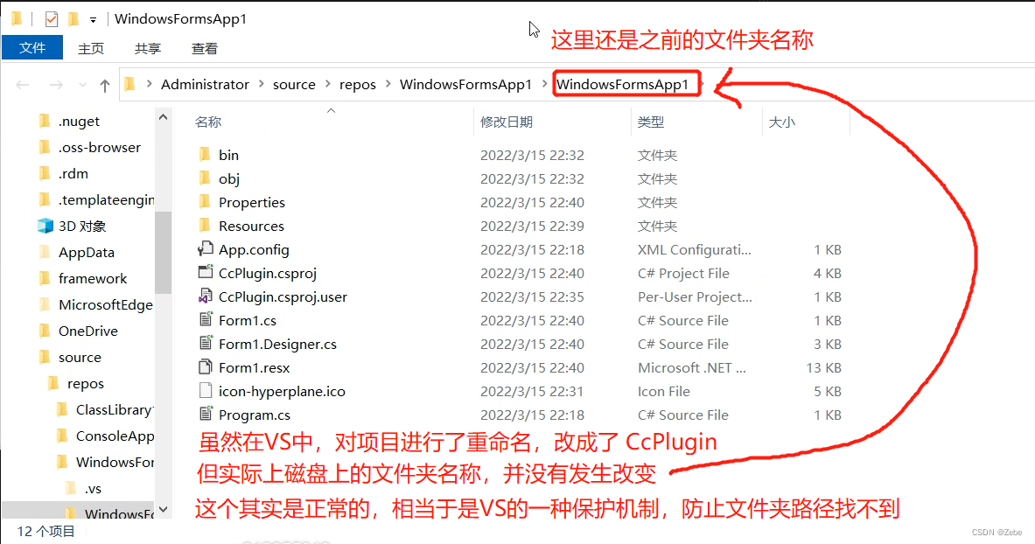Select the .vs folder in tree
The width and height of the screenshot is (1035, 544).
[x=93, y=489]
